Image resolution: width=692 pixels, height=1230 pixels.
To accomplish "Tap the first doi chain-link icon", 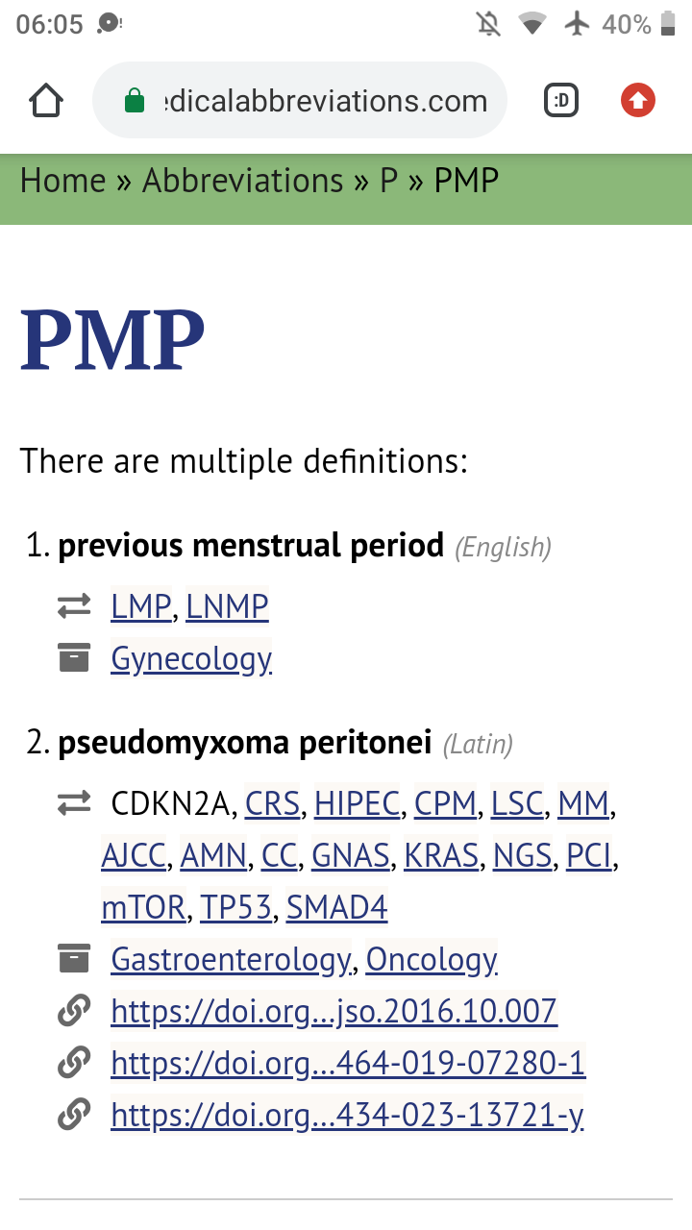I will (74, 1011).
